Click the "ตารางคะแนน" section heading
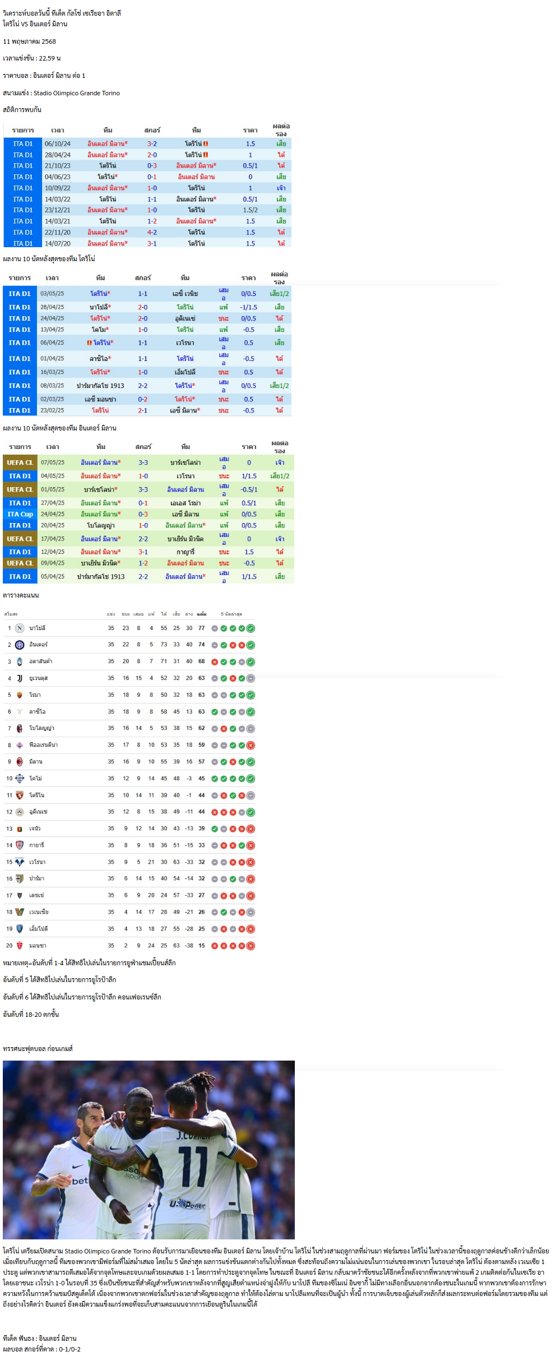Screen dimensions: 556x1356 tap(21, 595)
